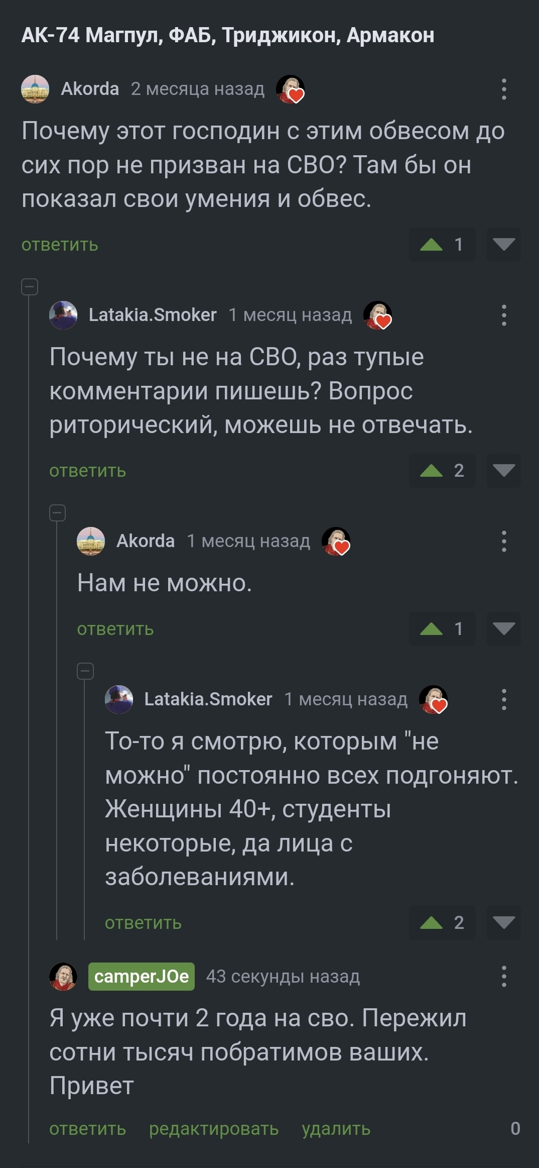
Task: Tap Akorda's avatar on the top comment
Action: [x=35, y=89]
